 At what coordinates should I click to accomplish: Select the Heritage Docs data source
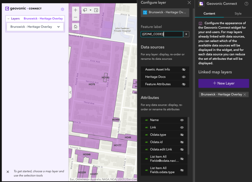[165, 77]
